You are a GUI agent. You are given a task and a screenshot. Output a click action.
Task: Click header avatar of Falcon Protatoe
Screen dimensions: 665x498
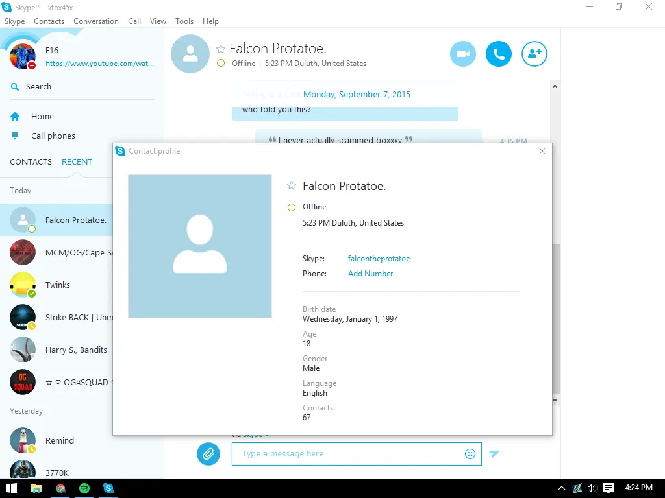click(x=190, y=54)
